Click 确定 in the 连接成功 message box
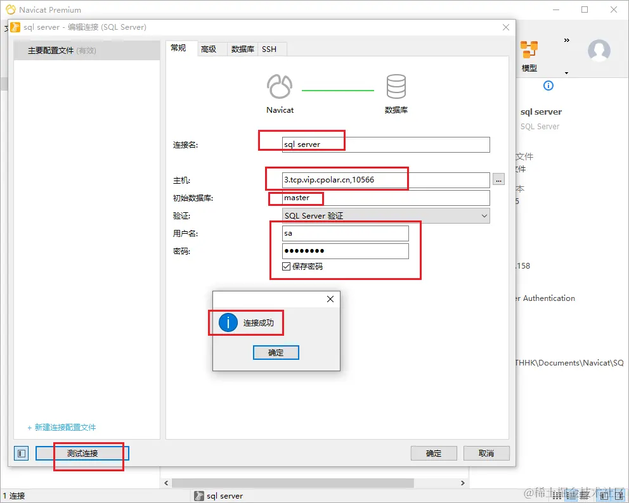 (276, 352)
